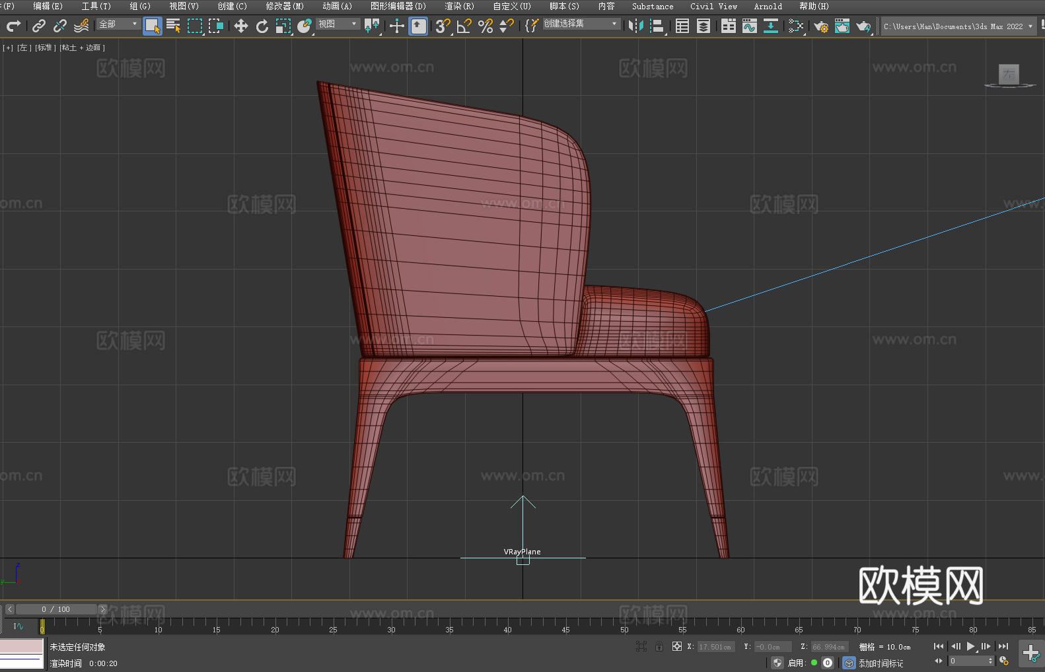Click Previous Frame playback button

click(955, 646)
